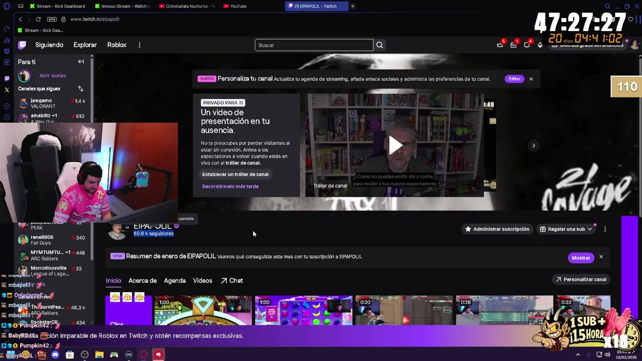Screen dimensions: 642x361
Task: Reload the browser page
Action: pyautogui.click(x=38, y=19)
